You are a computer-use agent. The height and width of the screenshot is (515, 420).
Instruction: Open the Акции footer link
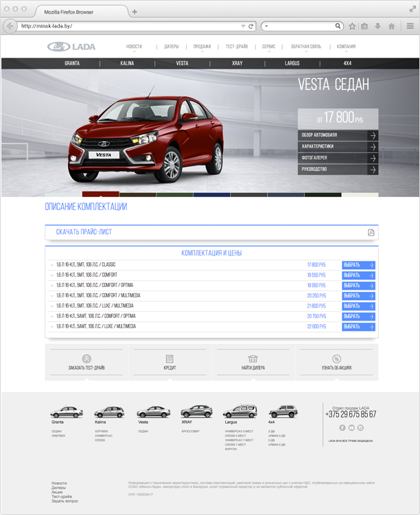click(57, 492)
